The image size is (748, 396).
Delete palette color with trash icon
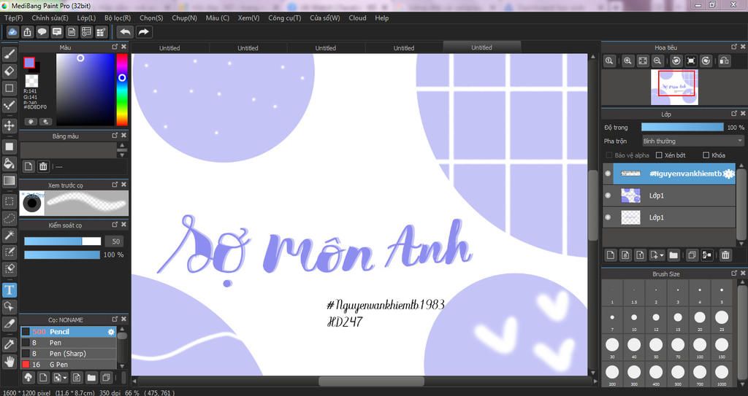point(43,166)
